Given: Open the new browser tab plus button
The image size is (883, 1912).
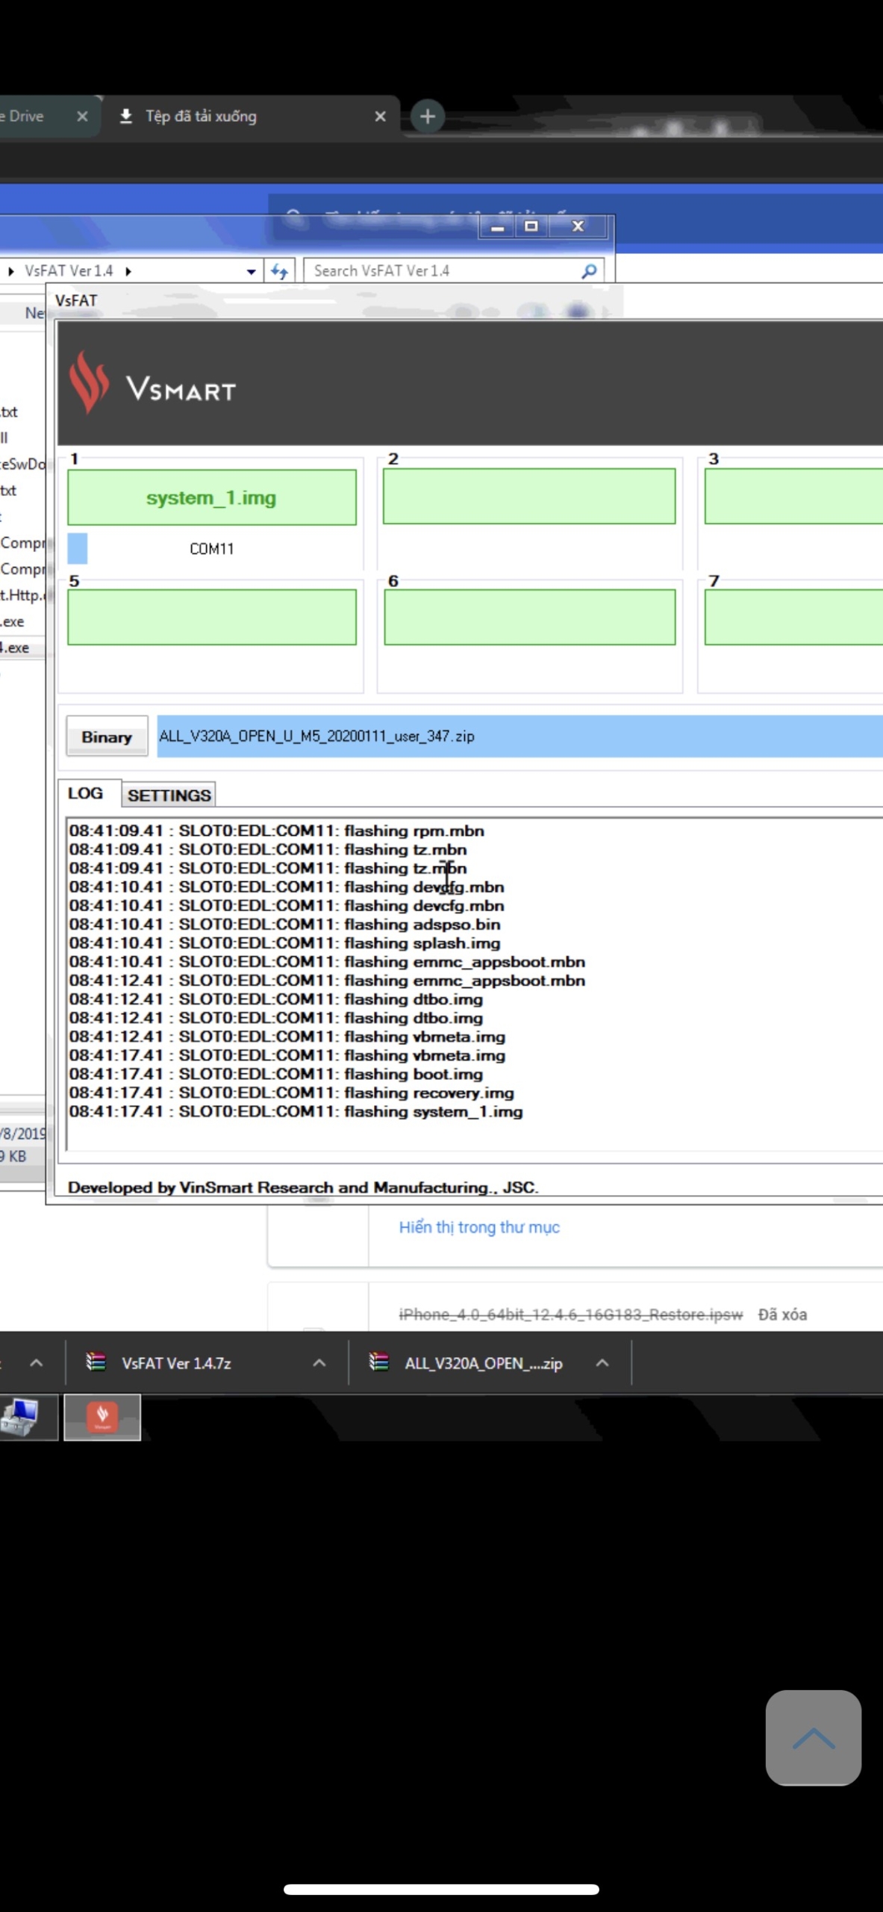Looking at the screenshot, I should 428,117.
